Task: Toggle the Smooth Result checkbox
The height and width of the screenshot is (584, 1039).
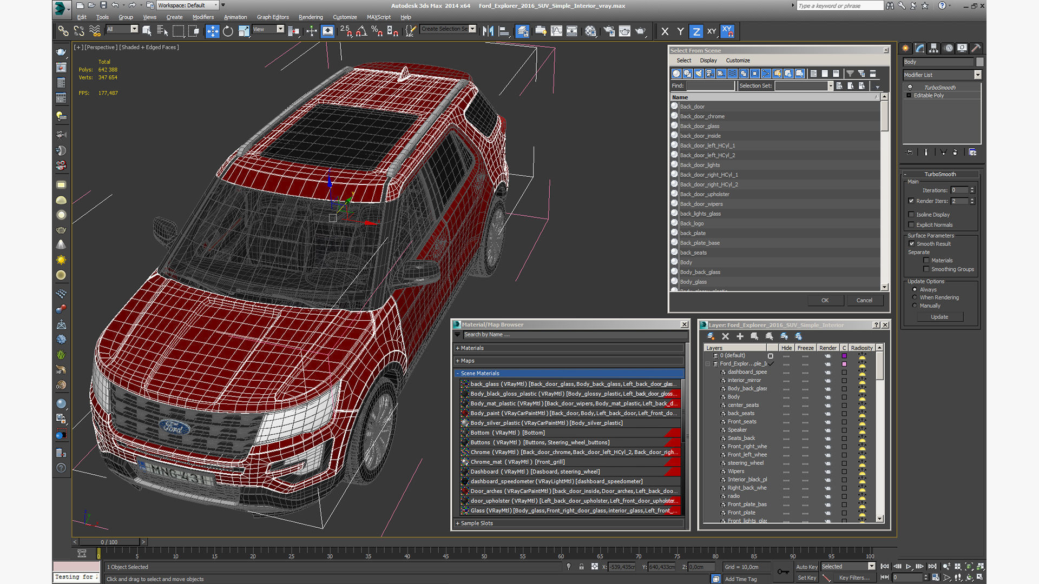Action: coord(911,244)
